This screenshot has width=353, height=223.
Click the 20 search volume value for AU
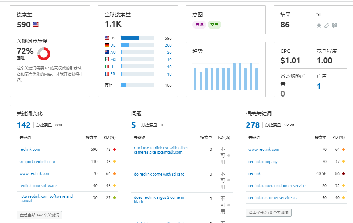pyautogui.click(x=169, y=52)
